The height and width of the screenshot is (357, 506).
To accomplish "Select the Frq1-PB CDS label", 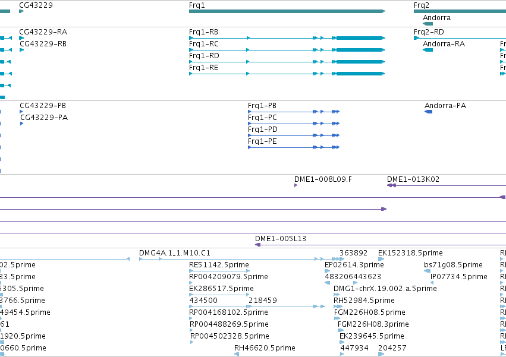I will (262, 106).
